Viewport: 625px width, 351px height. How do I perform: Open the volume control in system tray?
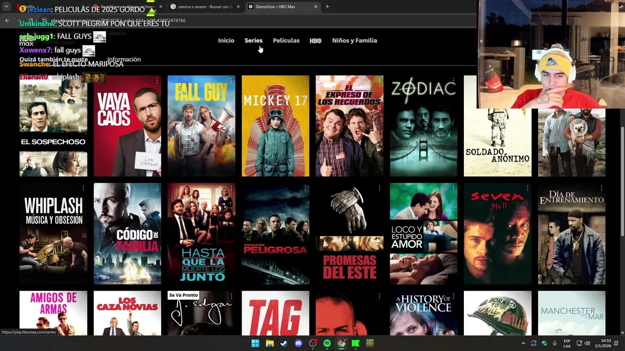[587, 343]
